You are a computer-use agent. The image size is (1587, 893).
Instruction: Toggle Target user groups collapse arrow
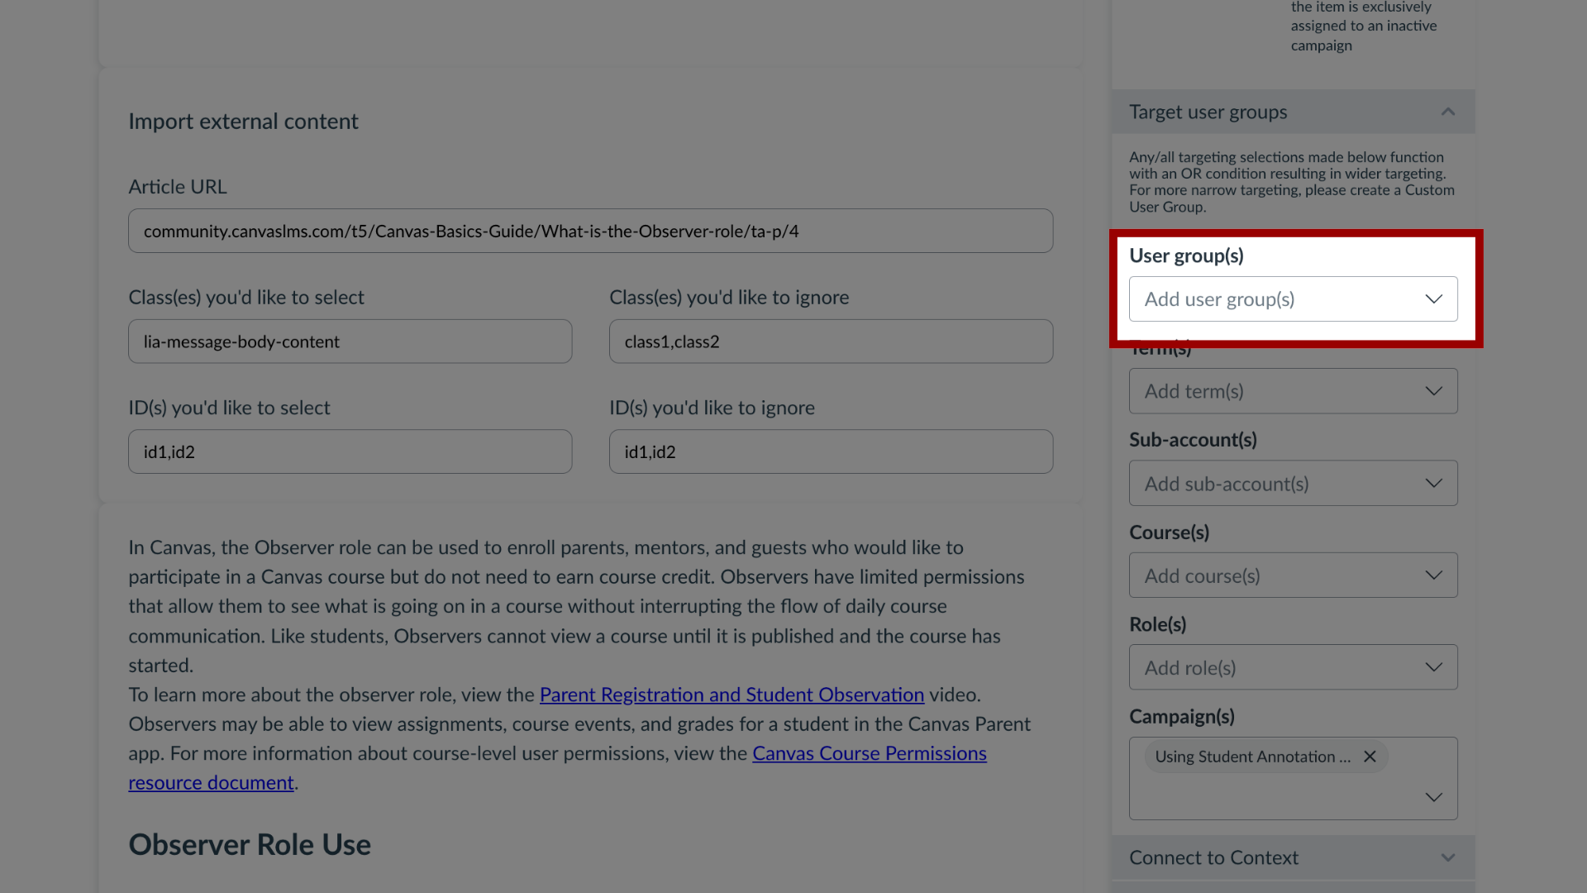pyautogui.click(x=1449, y=112)
